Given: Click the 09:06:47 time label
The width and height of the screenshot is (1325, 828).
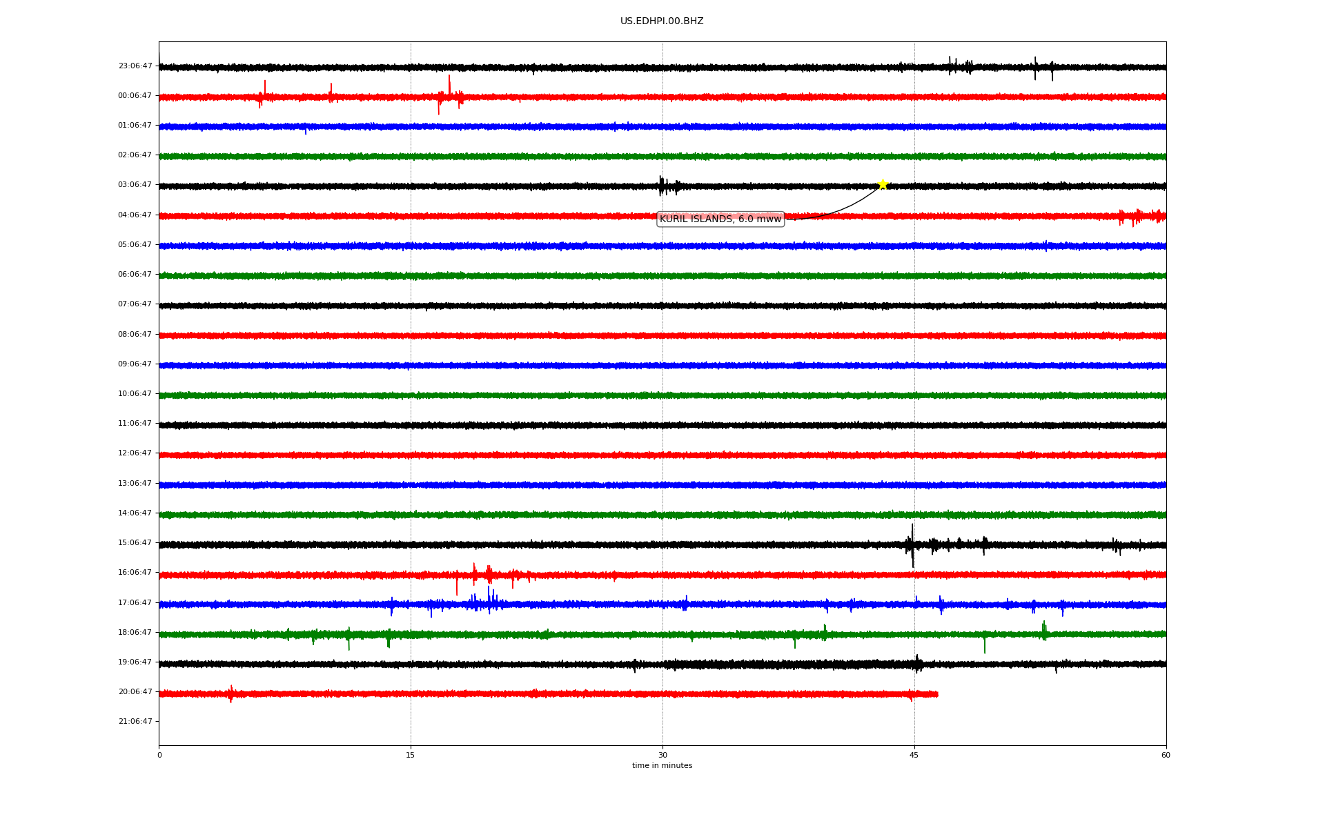Looking at the screenshot, I should coord(135,364).
